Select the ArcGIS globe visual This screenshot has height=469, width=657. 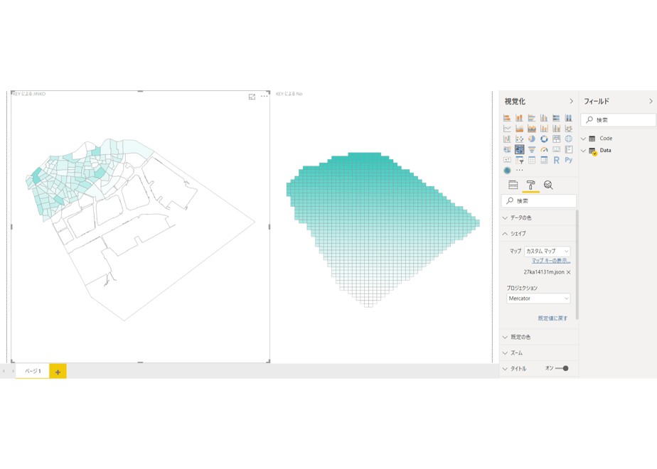[x=507, y=171]
